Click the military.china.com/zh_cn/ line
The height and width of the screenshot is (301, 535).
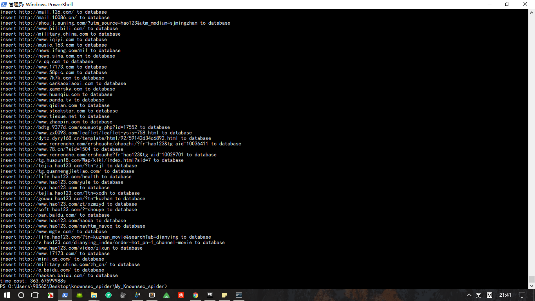(70, 265)
